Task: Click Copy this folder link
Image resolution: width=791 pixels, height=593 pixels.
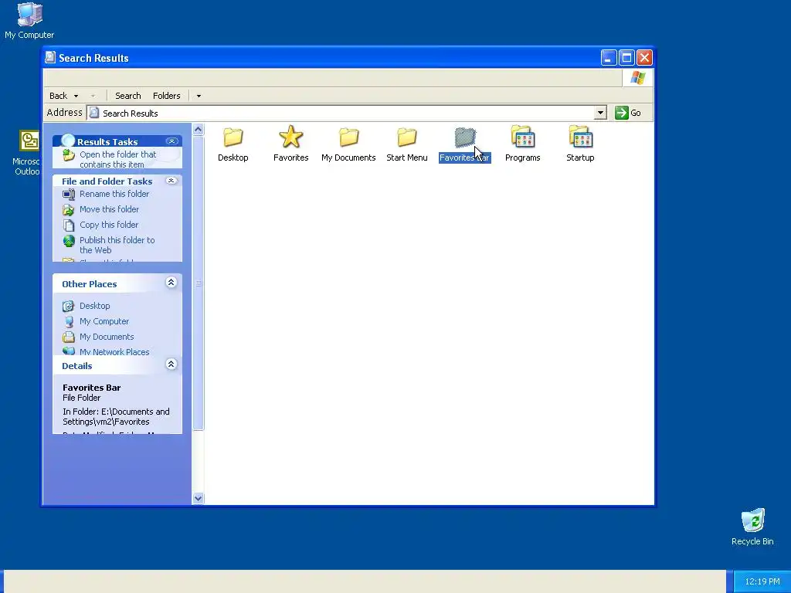Action: coord(108,225)
